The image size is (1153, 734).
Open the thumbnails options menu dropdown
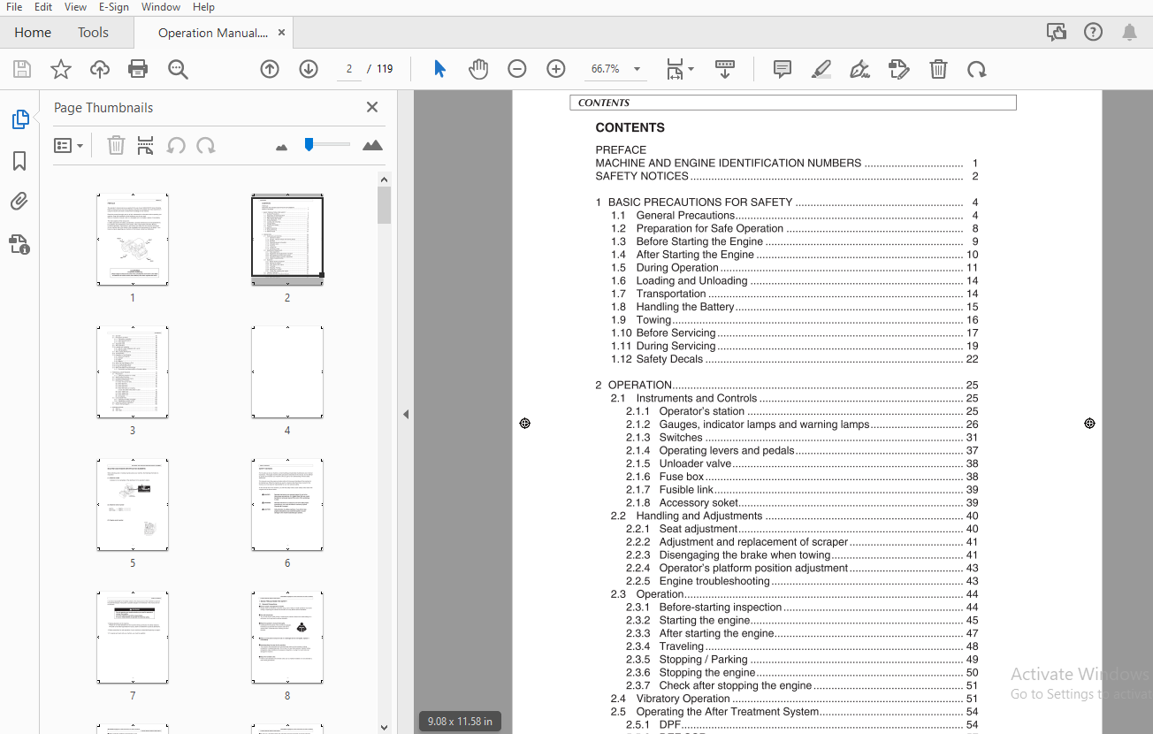point(68,146)
